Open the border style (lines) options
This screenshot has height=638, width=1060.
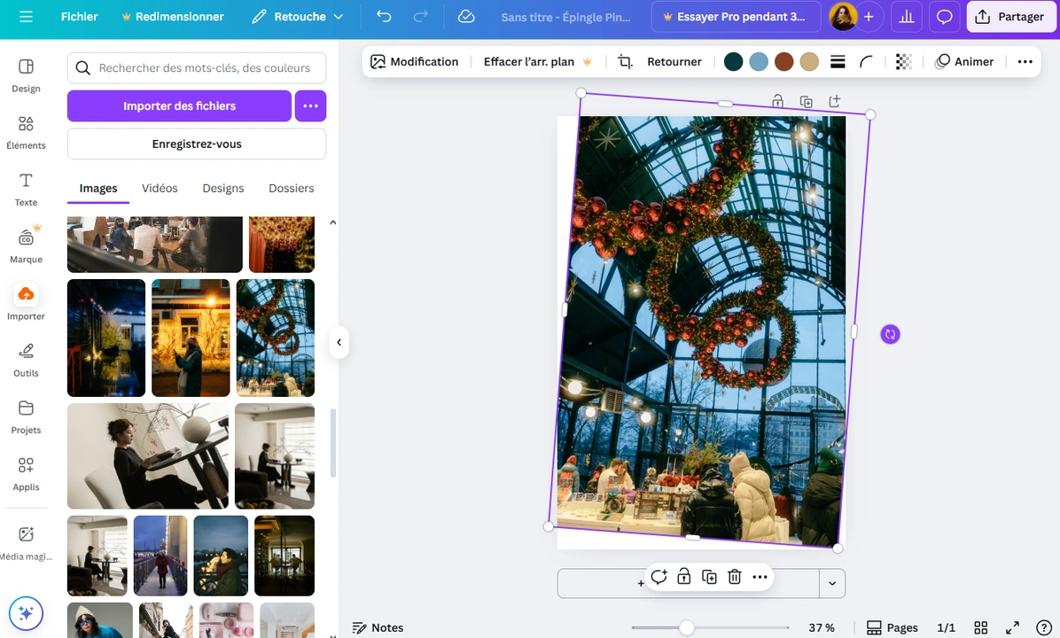pyautogui.click(x=838, y=61)
